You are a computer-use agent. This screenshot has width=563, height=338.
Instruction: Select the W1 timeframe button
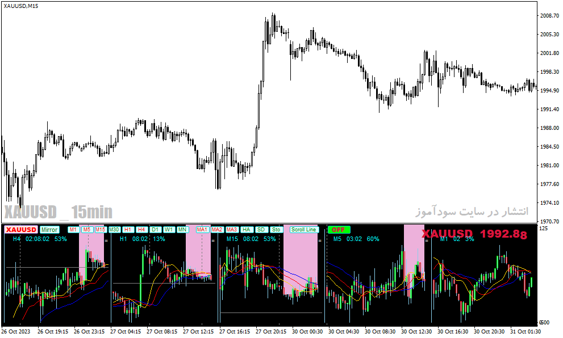pyautogui.click(x=168, y=229)
